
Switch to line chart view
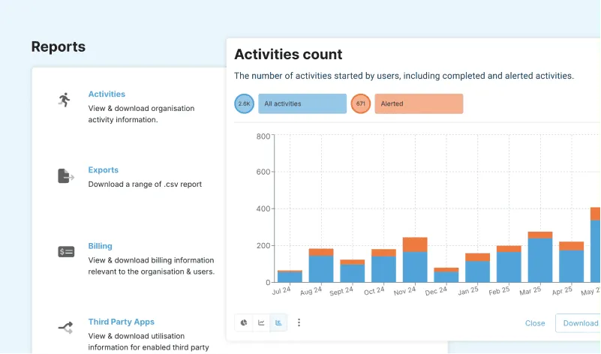click(x=261, y=322)
